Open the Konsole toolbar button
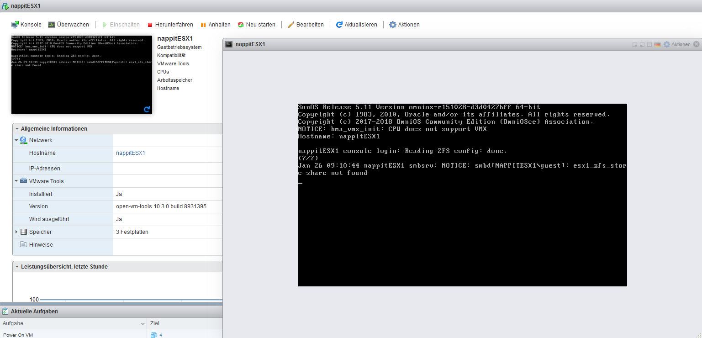 coord(26,25)
